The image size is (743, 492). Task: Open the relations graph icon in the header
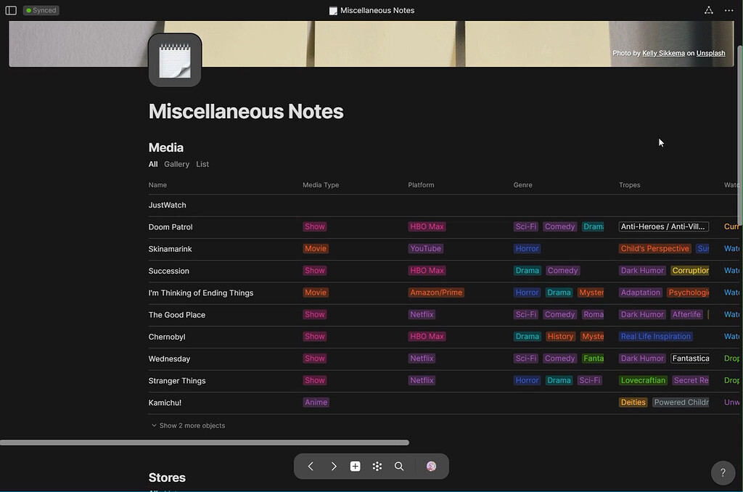point(708,10)
